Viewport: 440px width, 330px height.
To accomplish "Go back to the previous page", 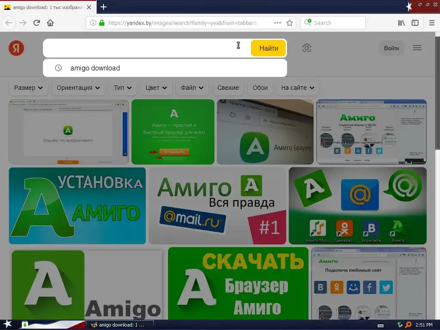I will (9, 23).
